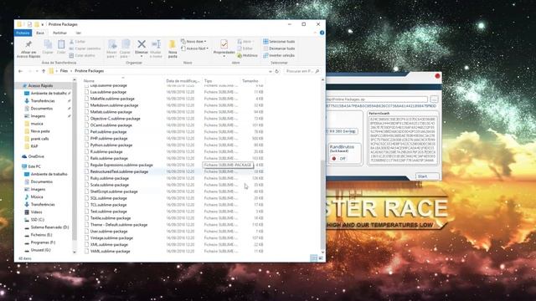Refresh the Pristine Packages folder view
536x301 pixels.
pos(277,71)
